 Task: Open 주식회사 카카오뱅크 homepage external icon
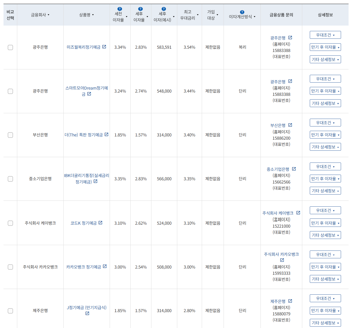click(282, 260)
